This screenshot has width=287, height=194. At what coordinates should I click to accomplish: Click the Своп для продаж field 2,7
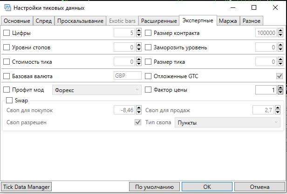tap(263, 110)
